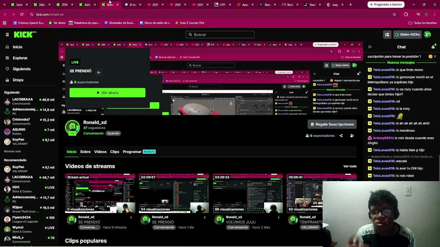Open options menu for the 02:09:57 video

click(205, 217)
